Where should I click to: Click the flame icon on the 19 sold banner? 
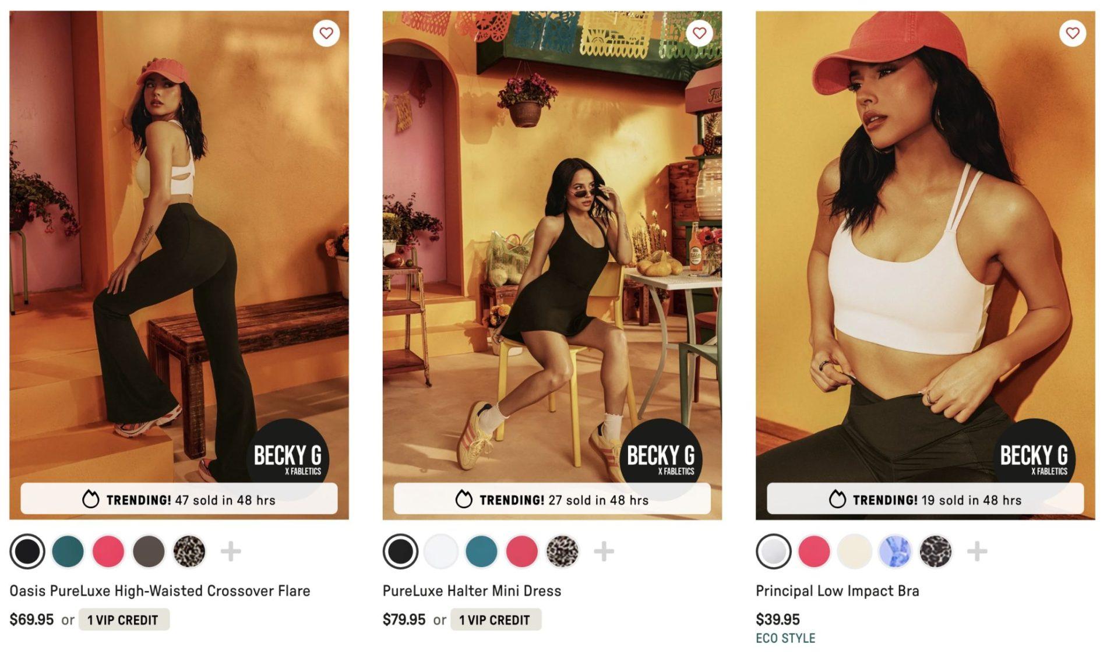(837, 499)
